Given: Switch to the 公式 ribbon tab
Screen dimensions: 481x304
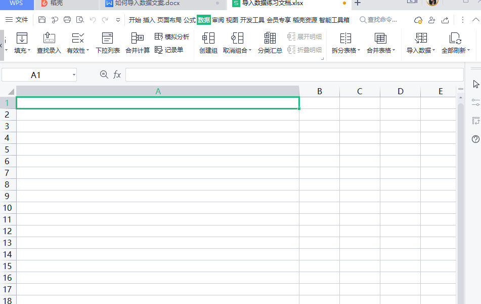Looking at the screenshot, I should (189, 20).
